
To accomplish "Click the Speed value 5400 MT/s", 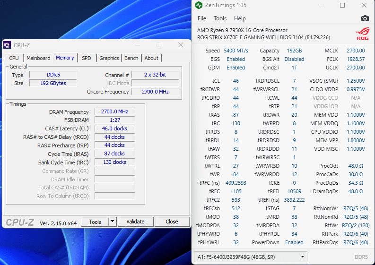I will pos(236,51).
